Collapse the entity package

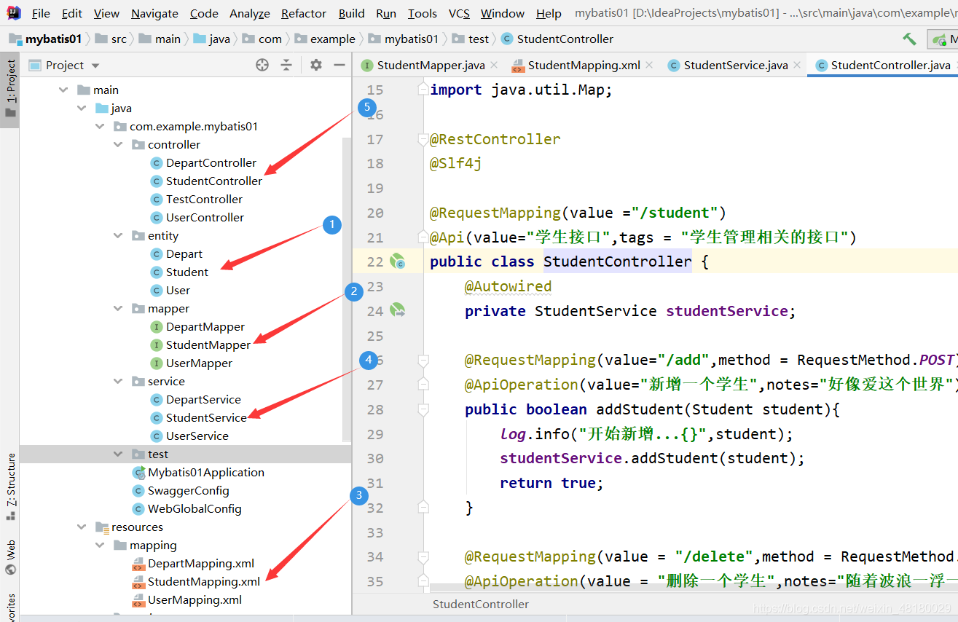tap(119, 235)
